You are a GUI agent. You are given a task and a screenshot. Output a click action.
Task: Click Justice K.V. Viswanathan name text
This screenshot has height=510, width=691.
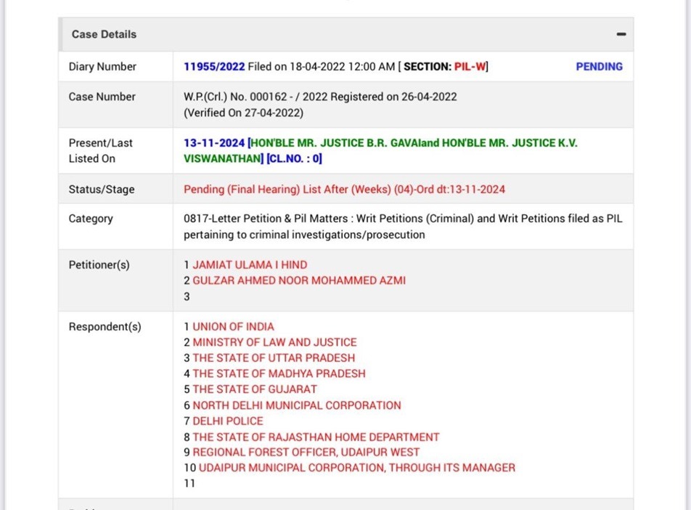click(x=380, y=151)
